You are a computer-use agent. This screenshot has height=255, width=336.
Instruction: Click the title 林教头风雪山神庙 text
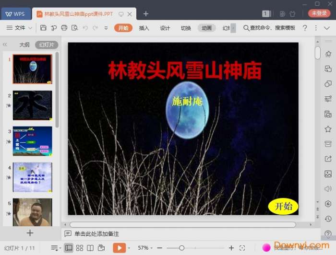185,70
